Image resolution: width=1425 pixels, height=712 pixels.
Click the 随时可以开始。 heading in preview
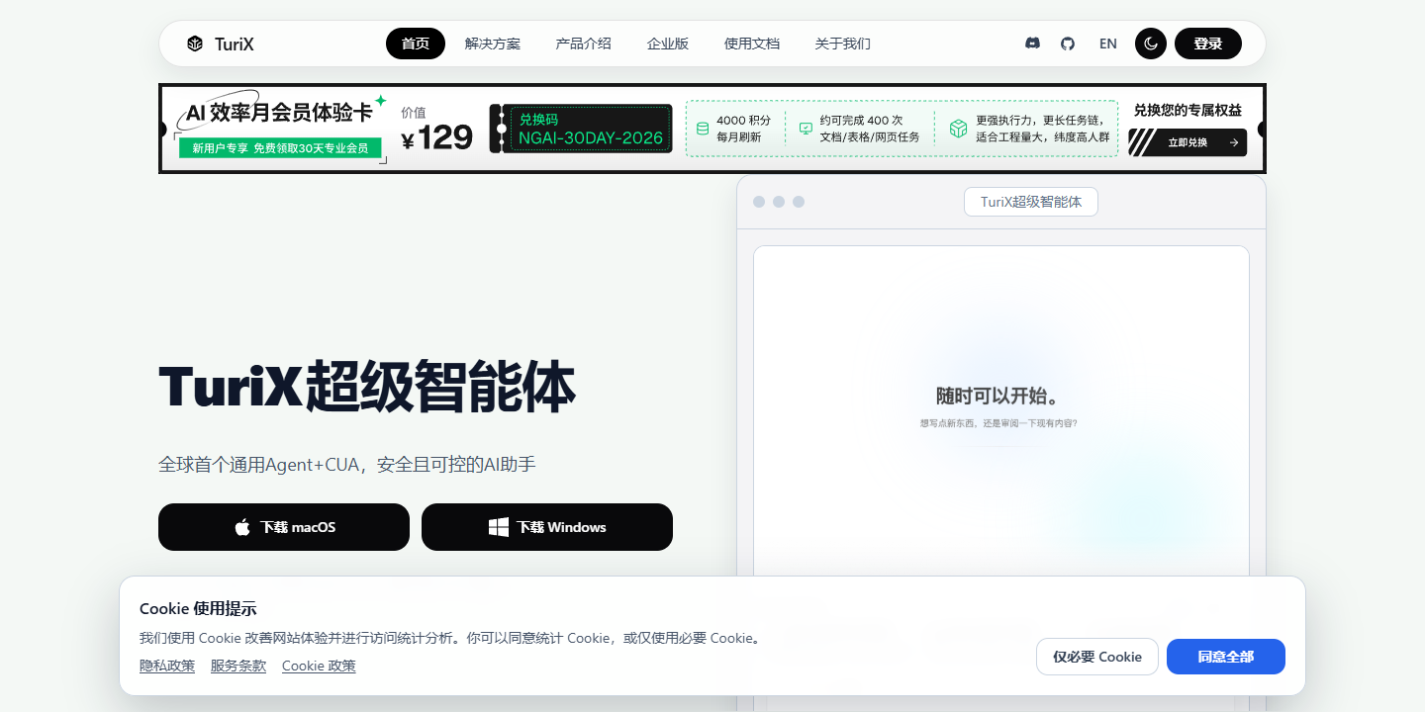pos(999,396)
